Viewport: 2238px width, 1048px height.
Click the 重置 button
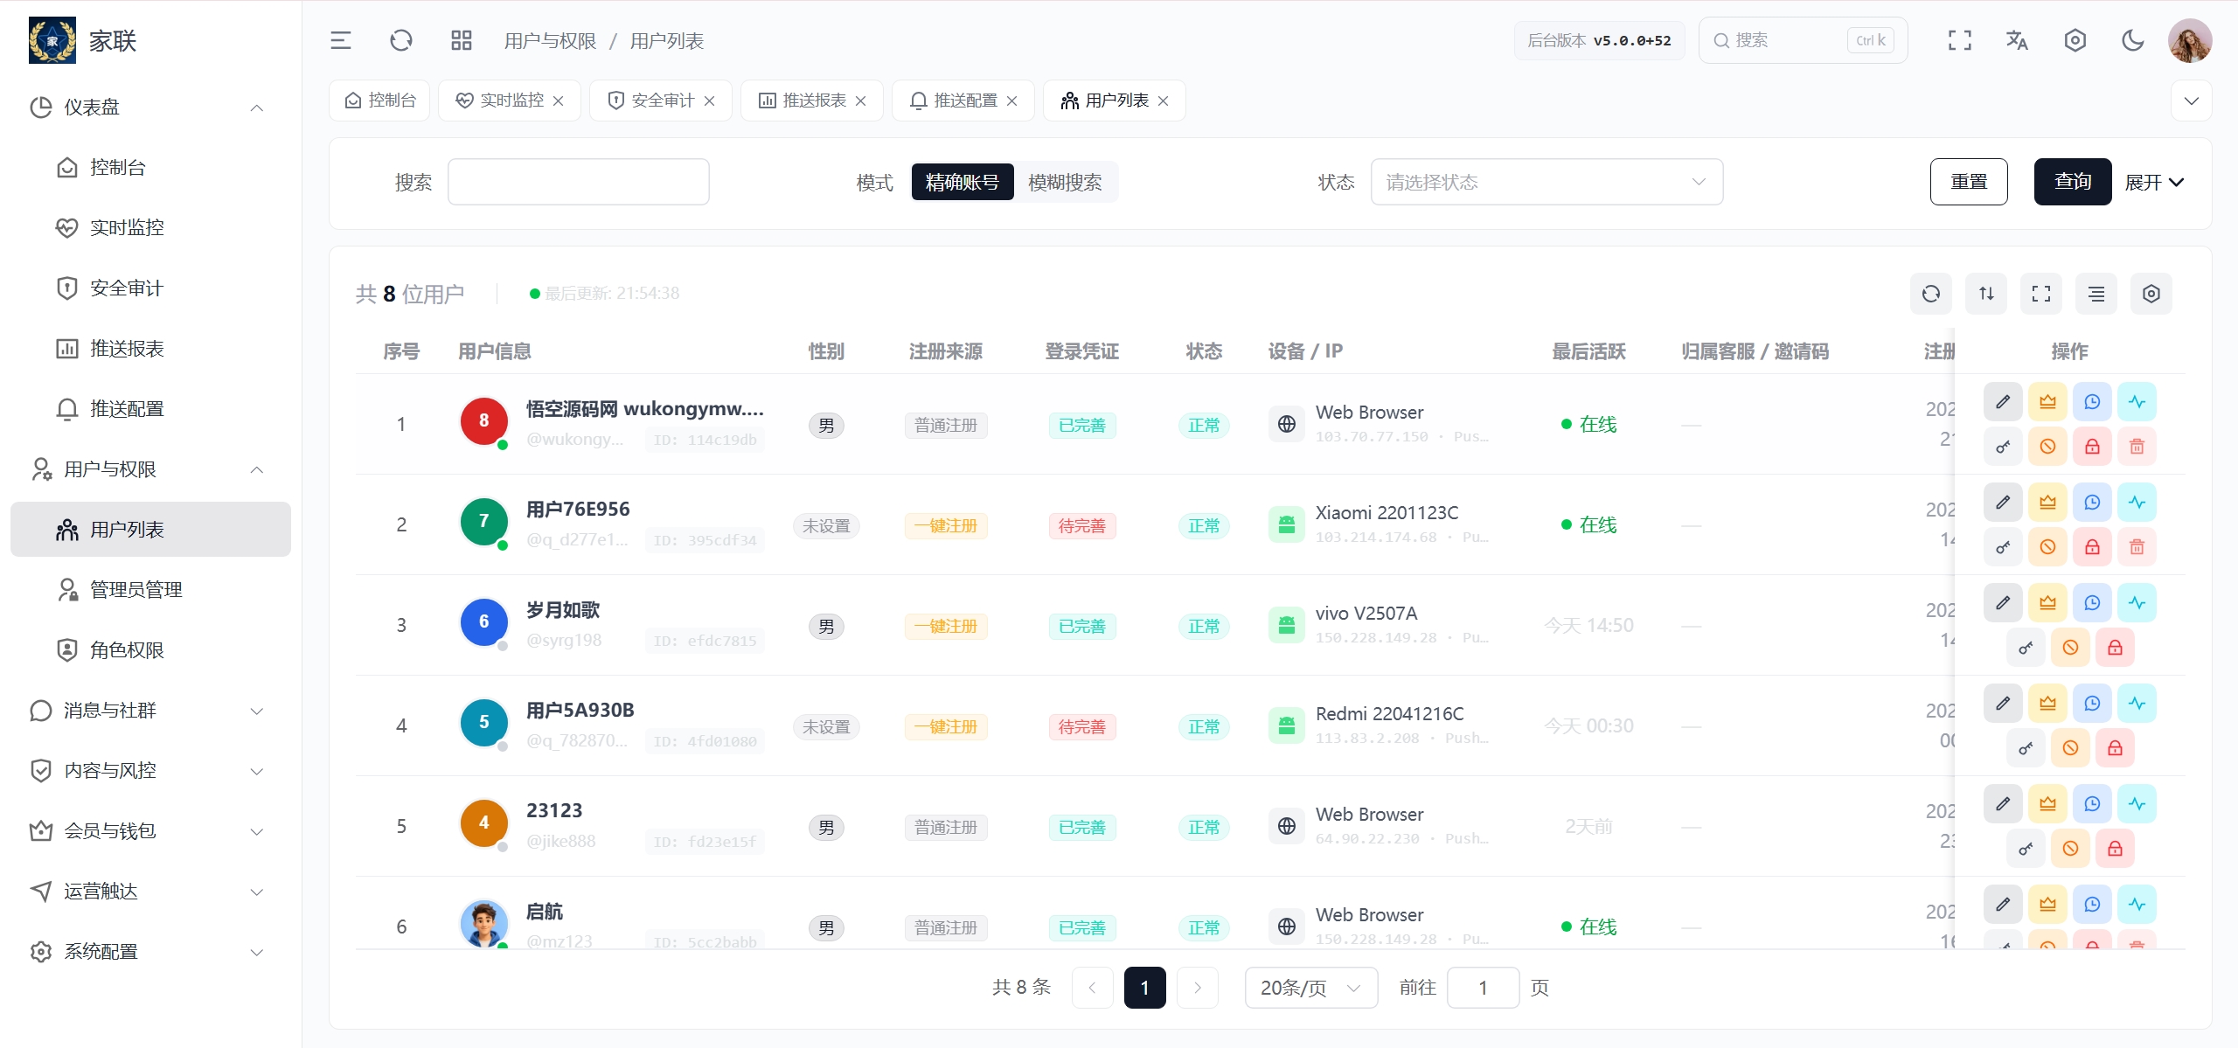point(1969,182)
